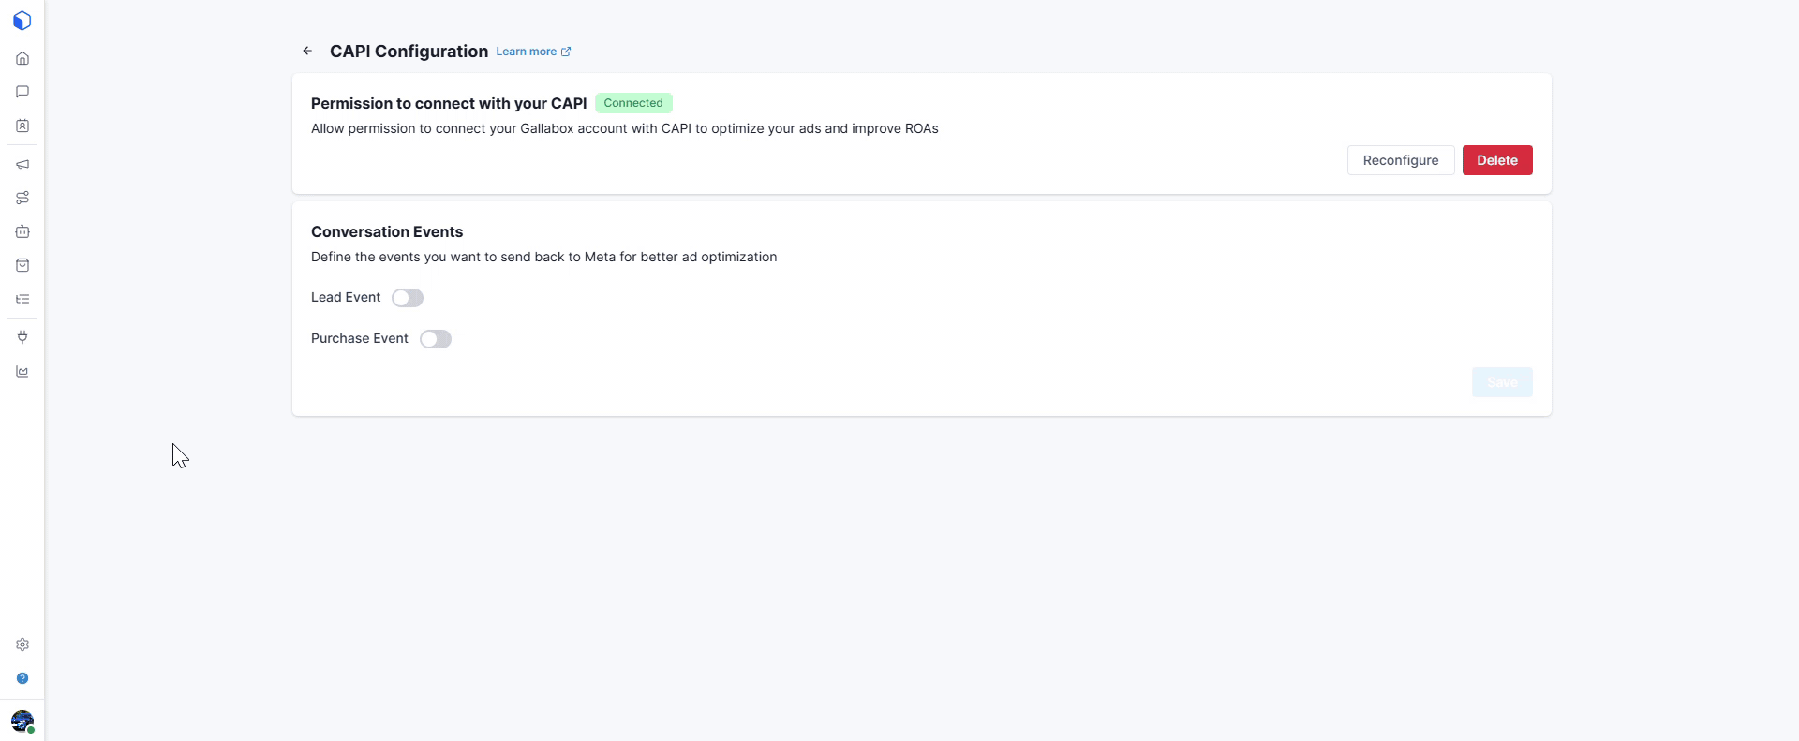
Task: Open the Conversations chat icon
Action: 22,92
